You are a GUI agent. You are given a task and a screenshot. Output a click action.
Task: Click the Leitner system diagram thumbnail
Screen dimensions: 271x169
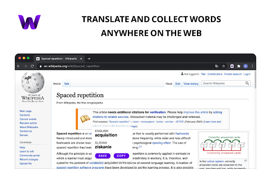pyautogui.click(x=223, y=145)
